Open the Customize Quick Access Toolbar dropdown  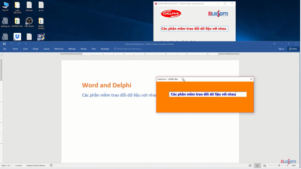[26, 44]
